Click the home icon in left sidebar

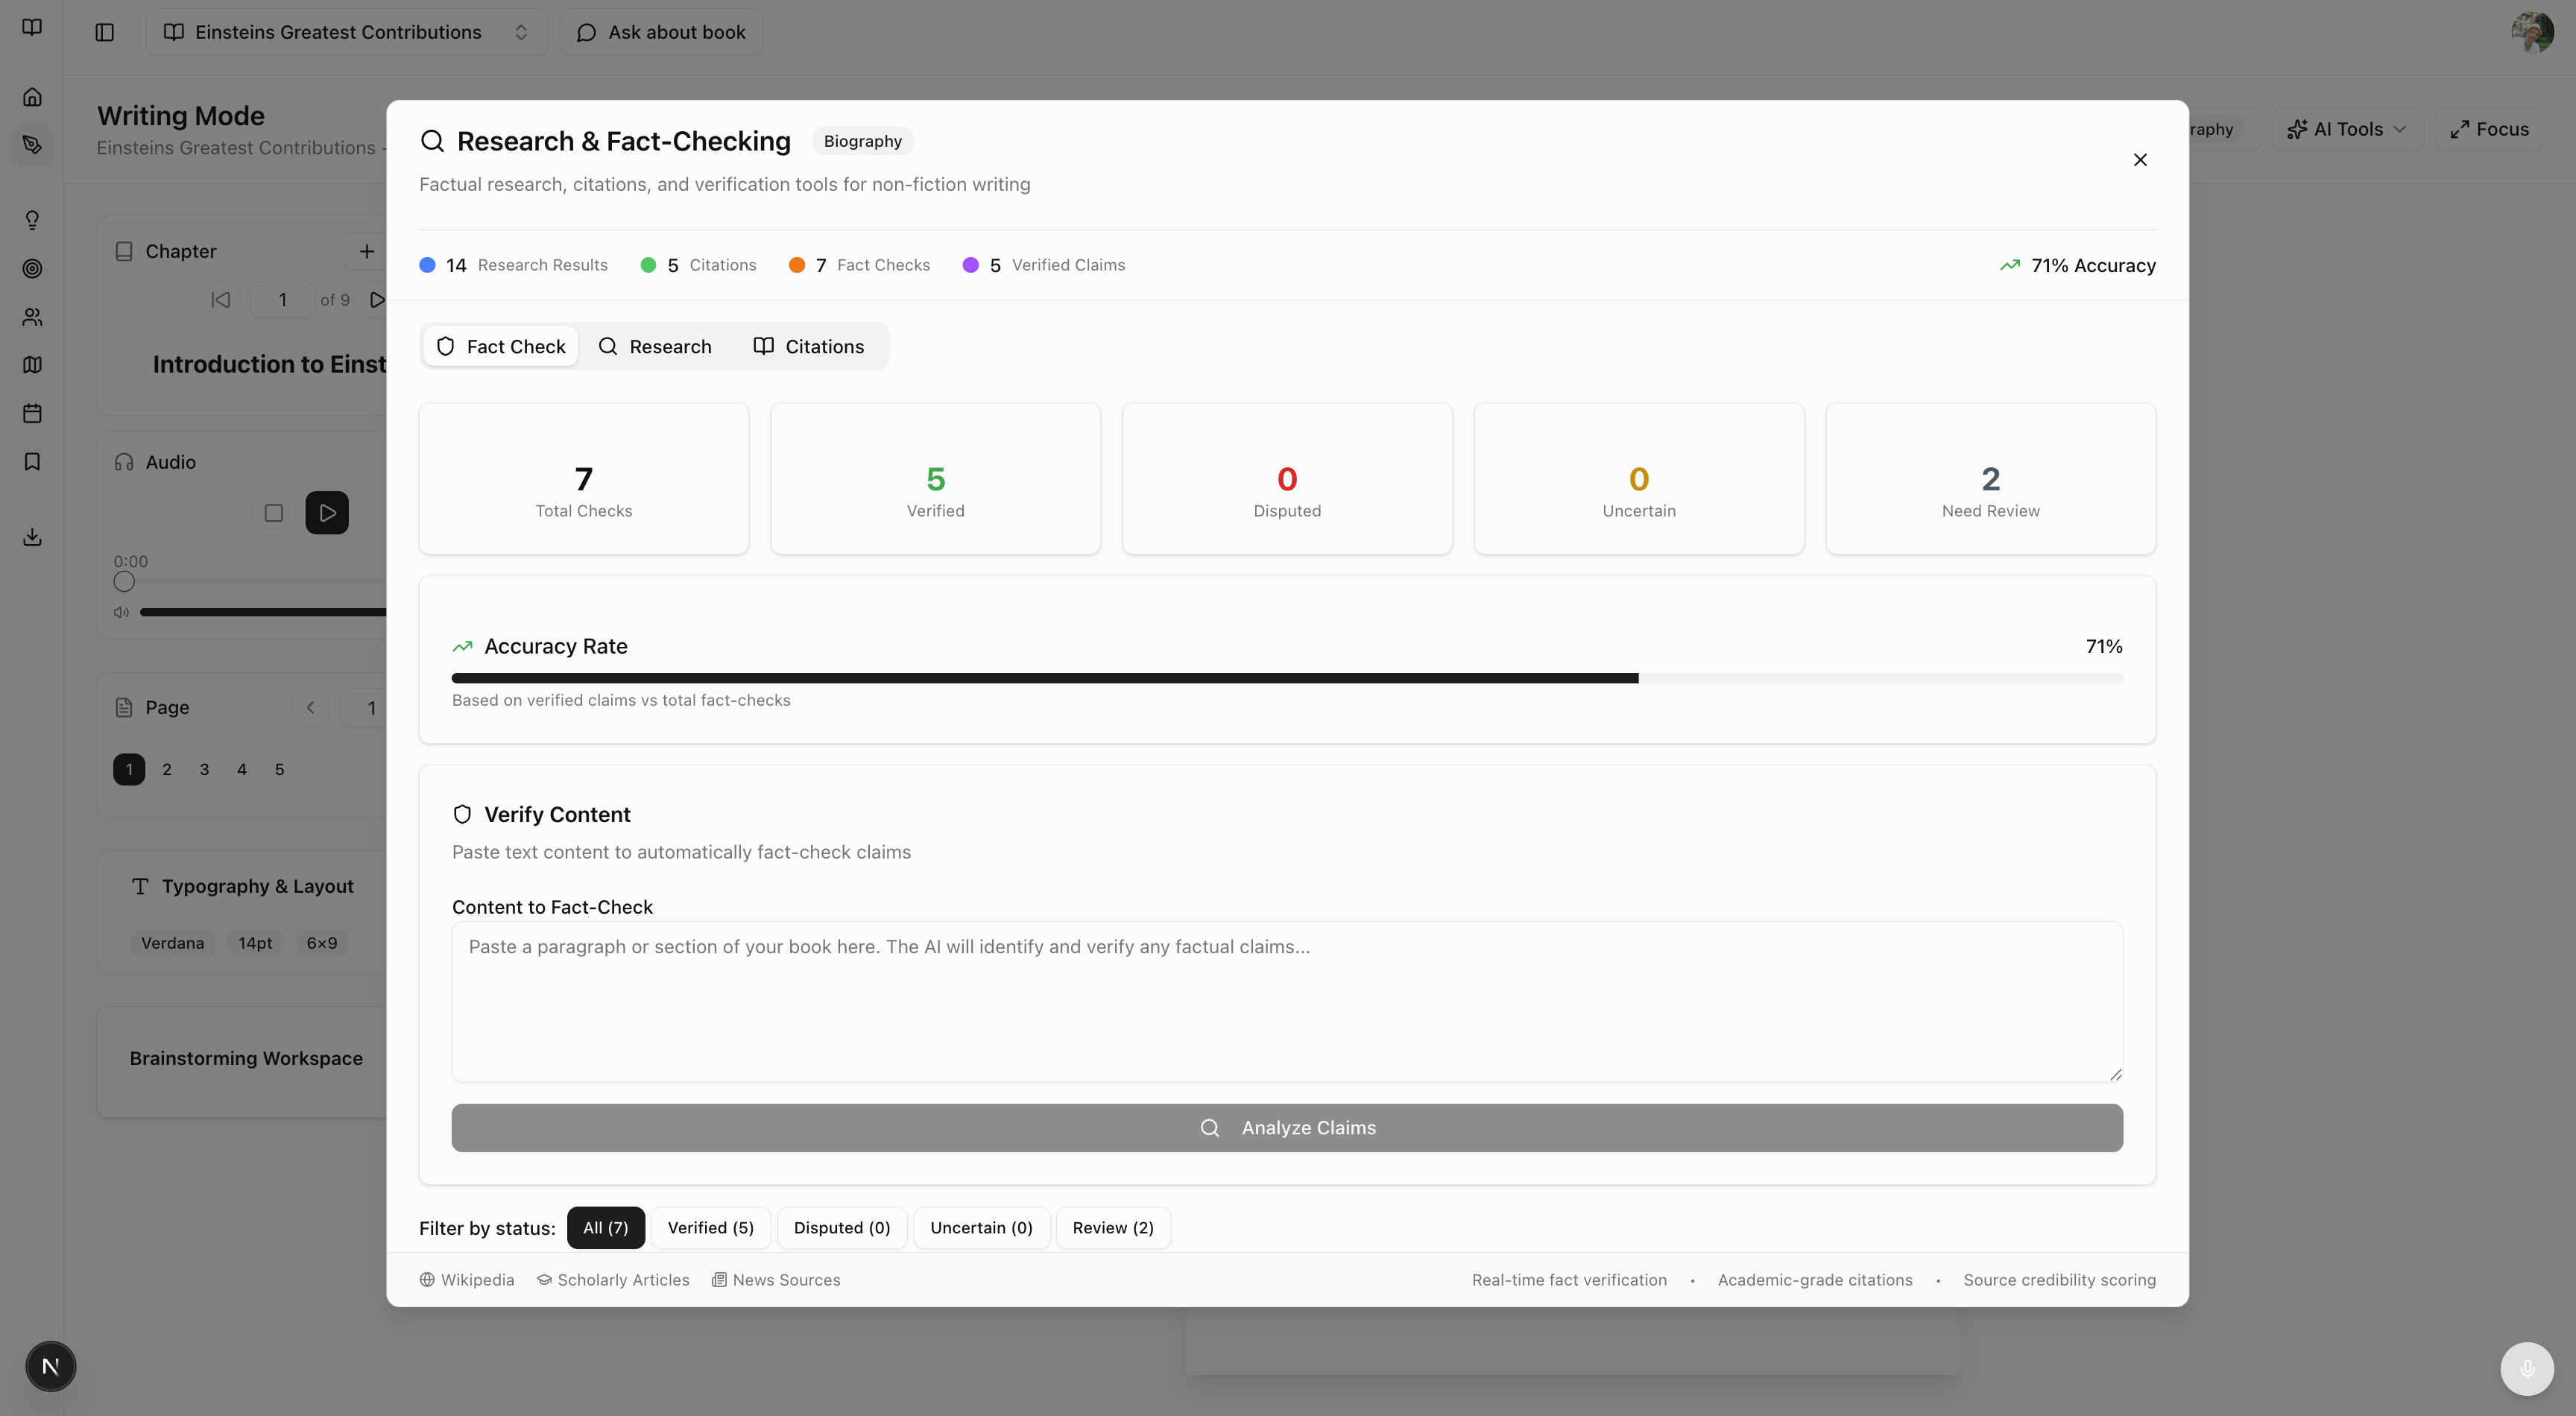(32, 97)
